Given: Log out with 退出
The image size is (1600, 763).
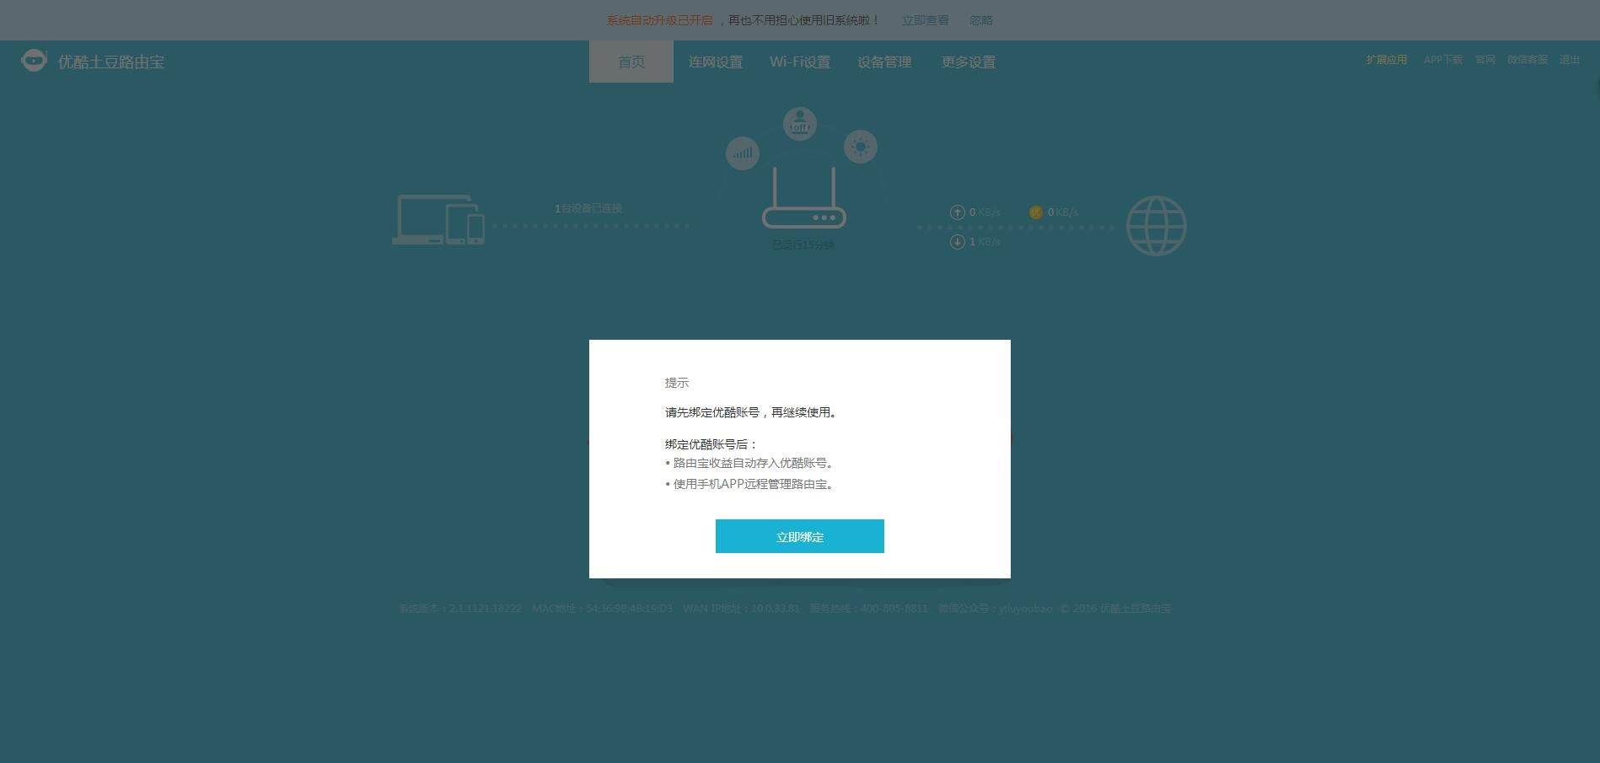Looking at the screenshot, I should (1569, 60).
